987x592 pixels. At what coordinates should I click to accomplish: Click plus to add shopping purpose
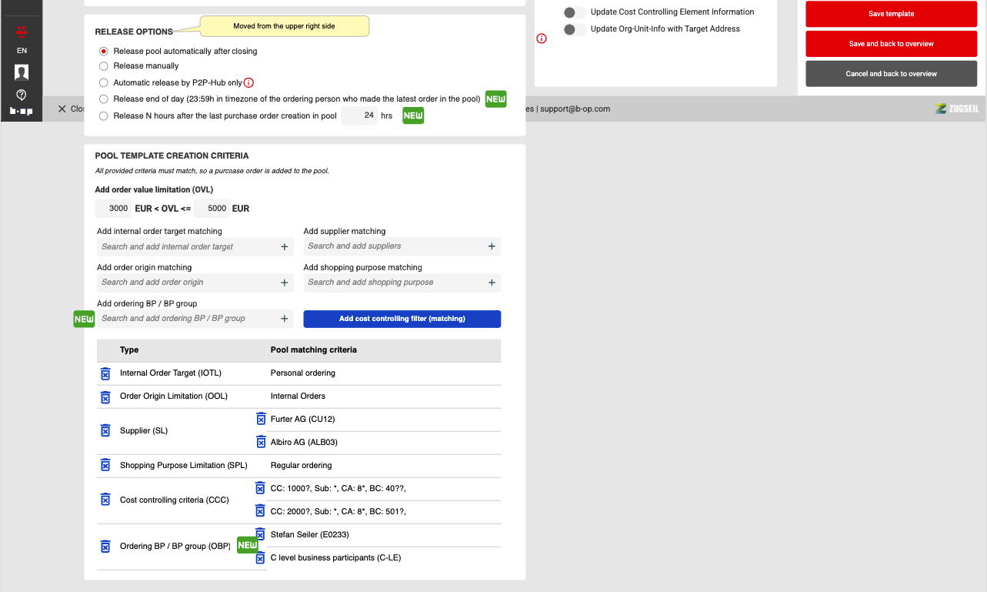[x=492, y=283]
